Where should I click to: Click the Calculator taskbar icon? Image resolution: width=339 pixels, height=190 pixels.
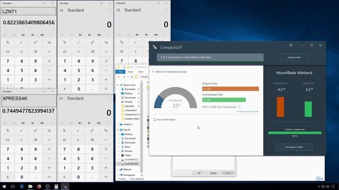click(56, 186)
